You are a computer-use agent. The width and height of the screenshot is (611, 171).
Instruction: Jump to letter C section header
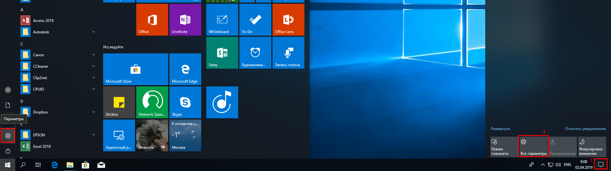click(x=22, y=44)
